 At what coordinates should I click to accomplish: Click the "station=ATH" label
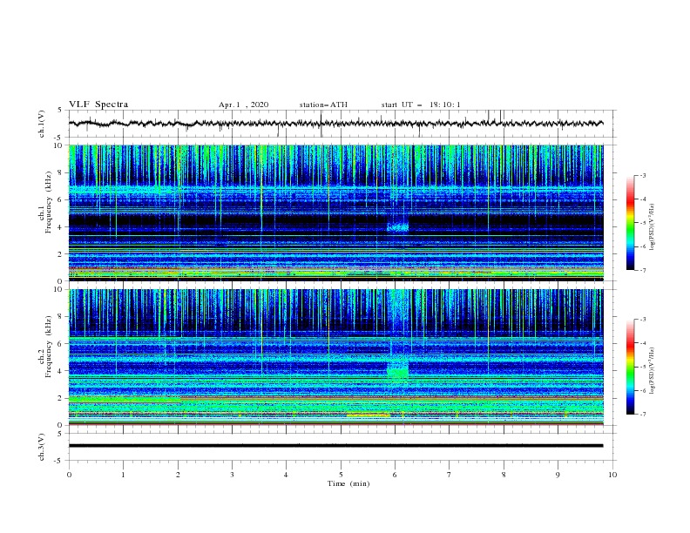click(323, 105)
